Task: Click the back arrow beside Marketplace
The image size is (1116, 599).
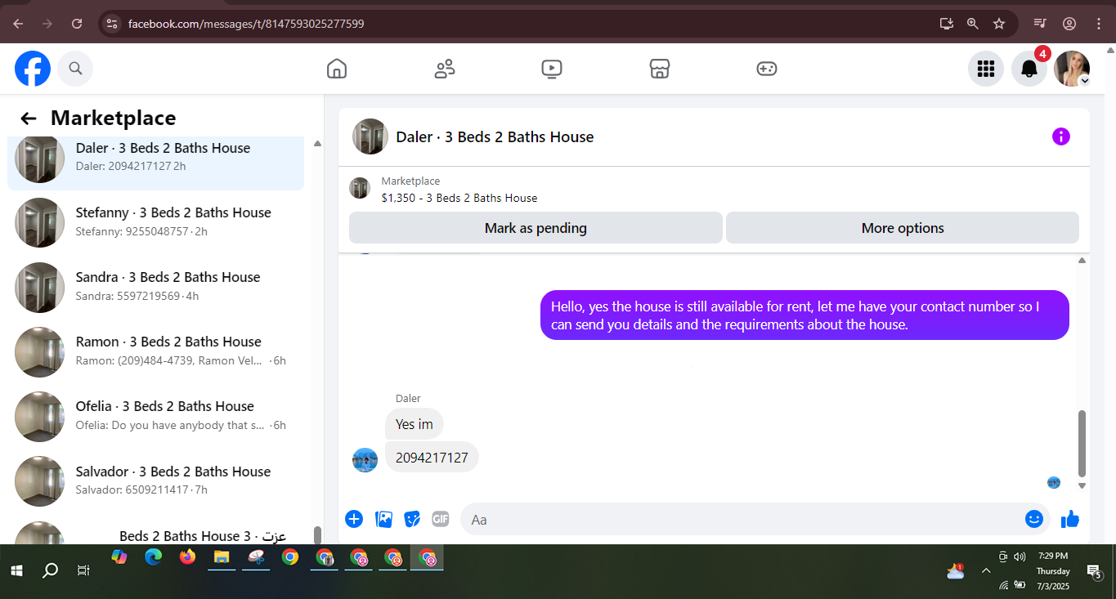Action: pos(29,118)
